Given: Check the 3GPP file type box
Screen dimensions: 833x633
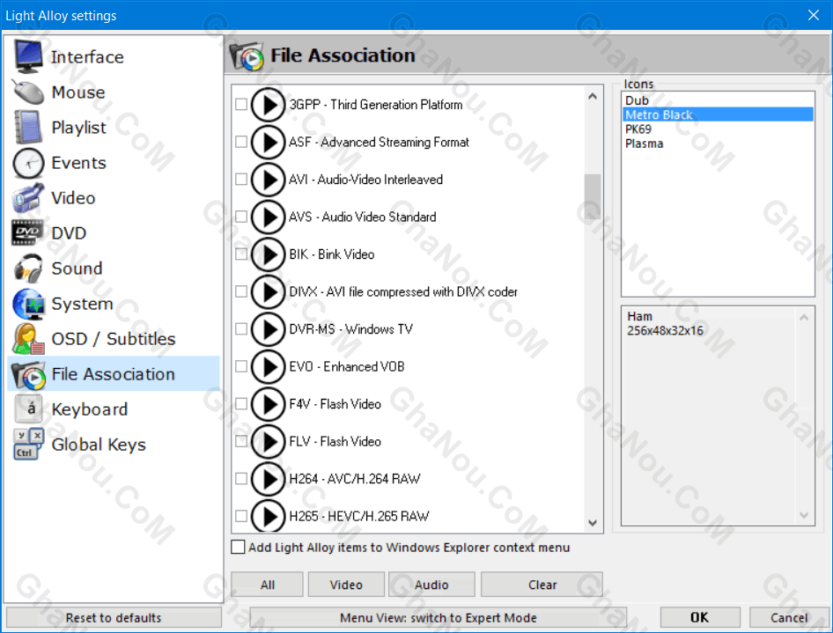Looking at the screenshot, I should coord(241,105).
